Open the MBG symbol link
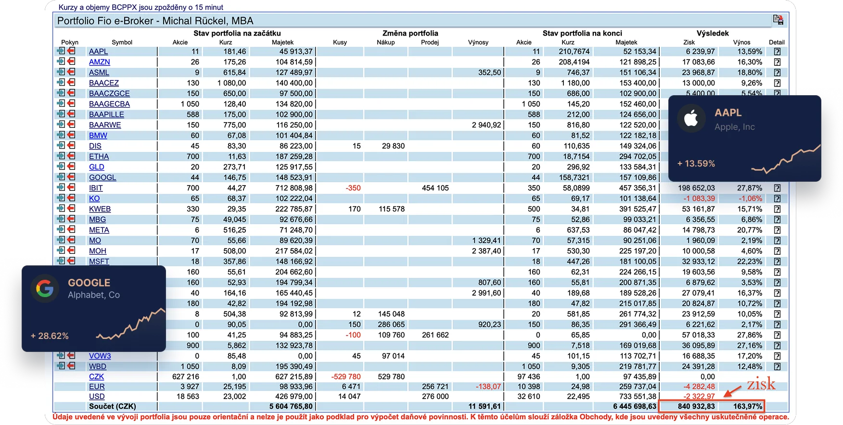 click(x=97, y=219)
